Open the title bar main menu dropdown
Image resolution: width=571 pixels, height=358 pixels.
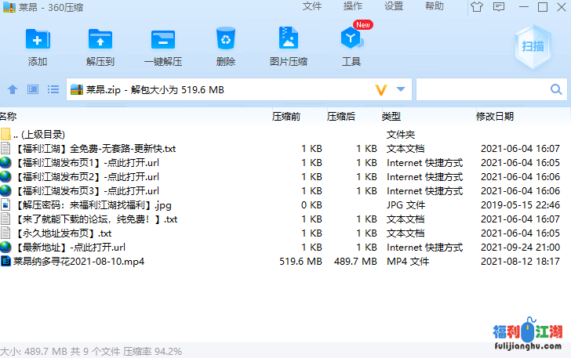(x=499, y=7)
